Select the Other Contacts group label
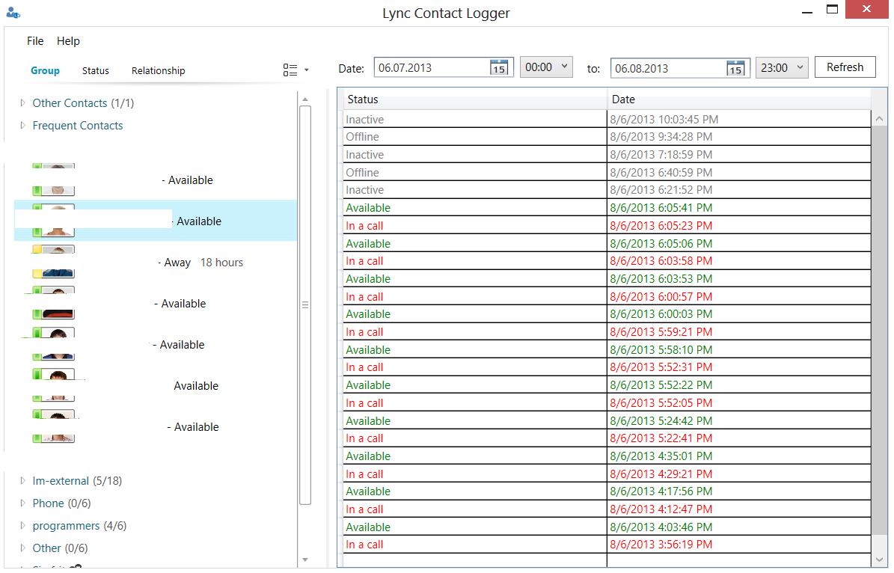Screen dimensions: 894x573 pyautogui.click(x=70, y=103)
